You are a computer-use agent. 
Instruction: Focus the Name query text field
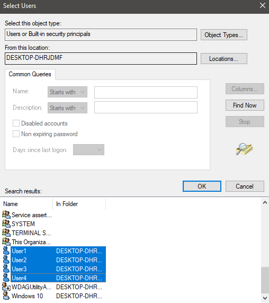point(146,92)
